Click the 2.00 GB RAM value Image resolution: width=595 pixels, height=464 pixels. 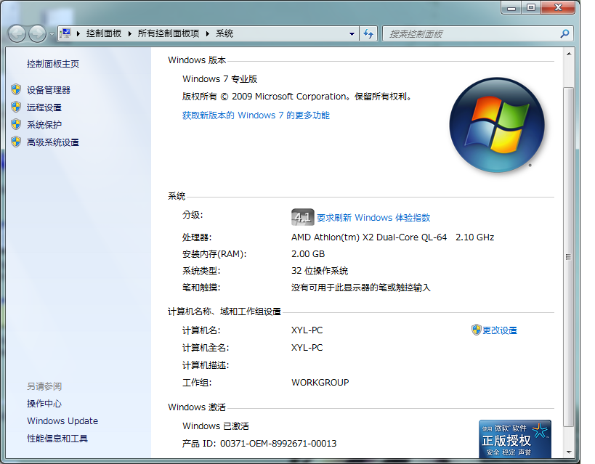tap(308, 254)
